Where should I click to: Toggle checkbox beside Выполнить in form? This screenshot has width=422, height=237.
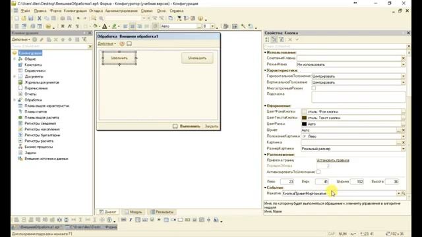175,126
